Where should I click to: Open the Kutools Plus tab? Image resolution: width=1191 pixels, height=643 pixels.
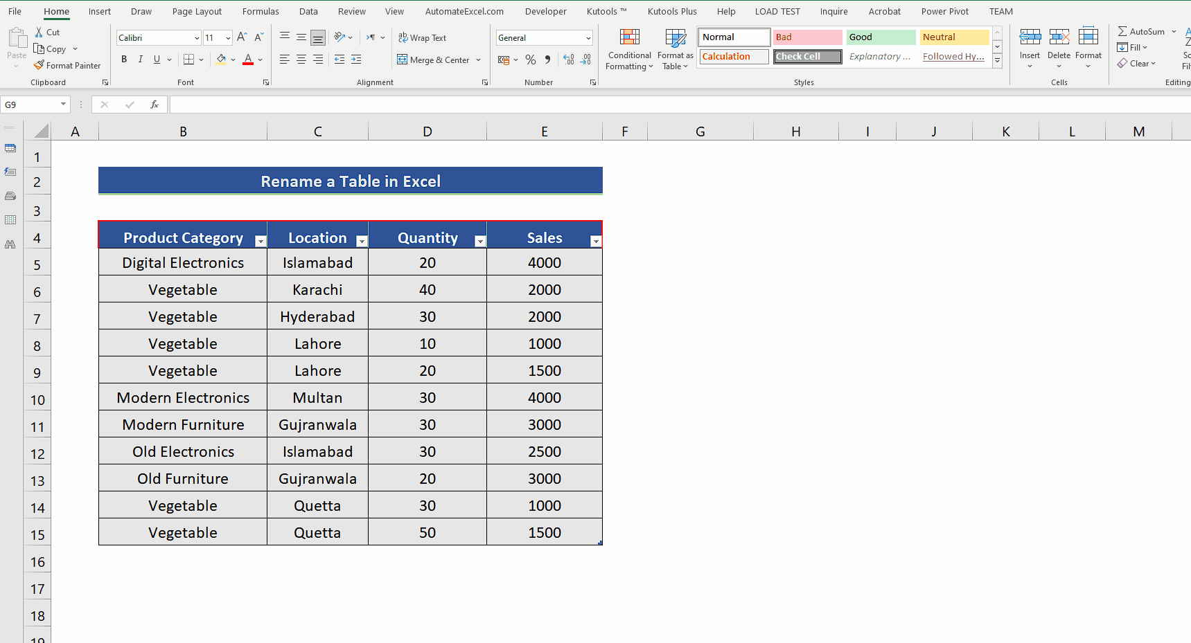[x=672, y=11]
